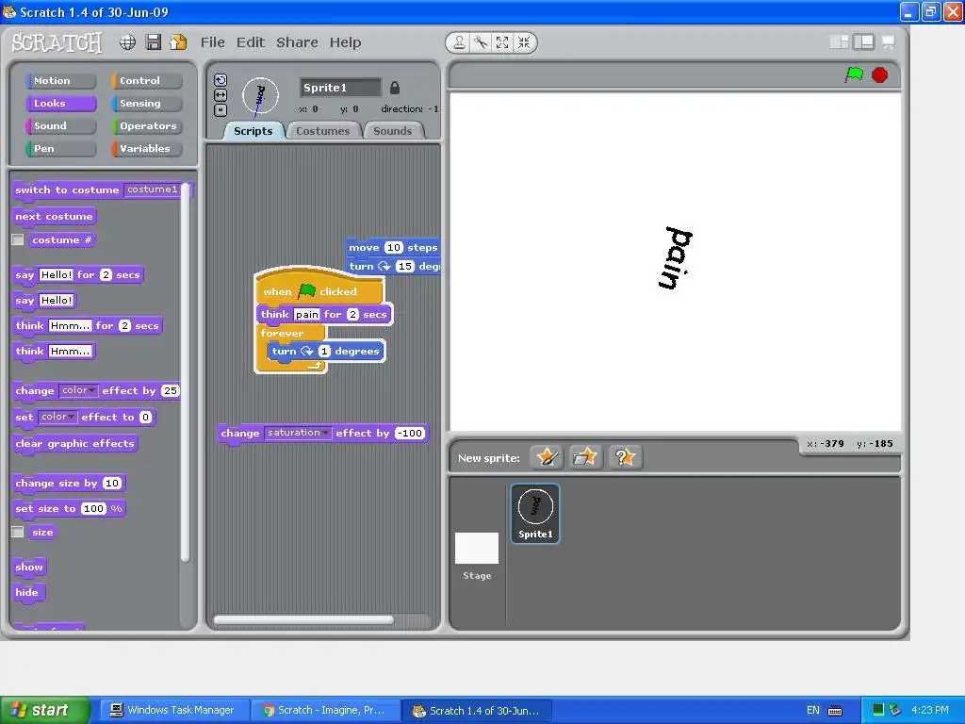Open color dropdown in palette change effect block
Viewport: 965px width, 724px height.
point(79,390)
